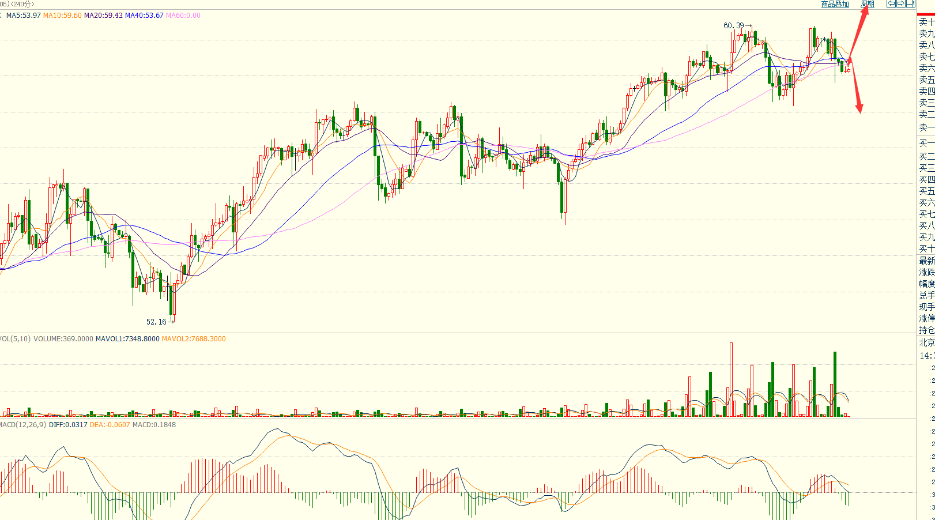The width and height of the screenshot is (935, 520).
Task: Select the MA20:59.43 indicator label
Action: [103, 16]
